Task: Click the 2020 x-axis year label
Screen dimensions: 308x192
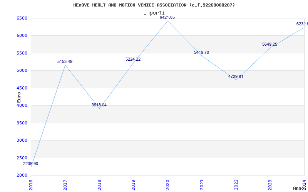Action: pos(167,185)
